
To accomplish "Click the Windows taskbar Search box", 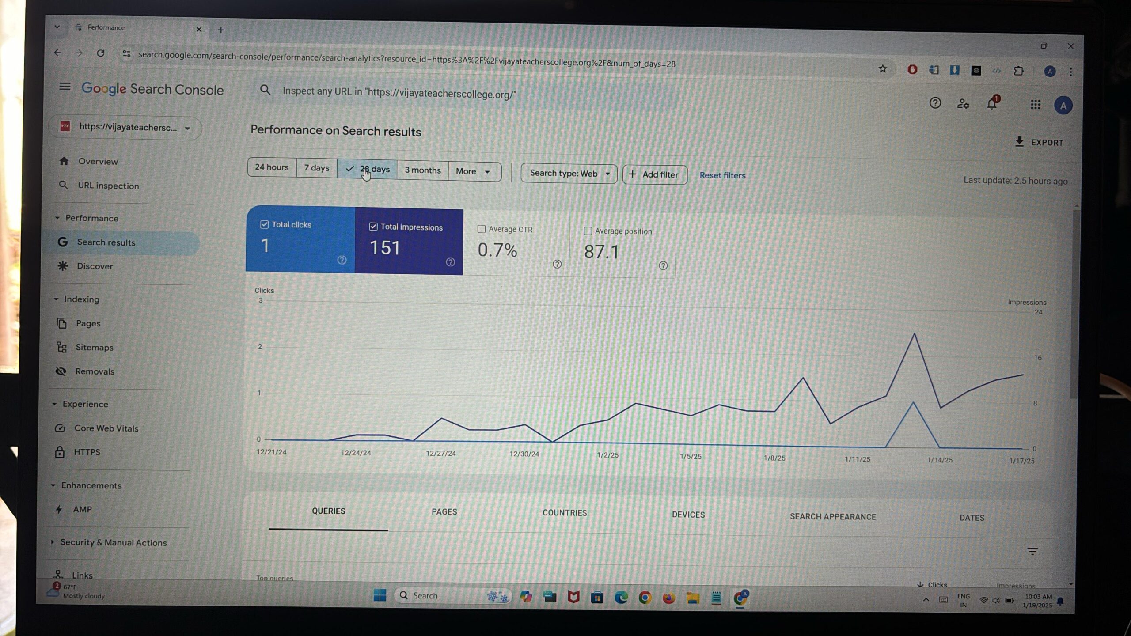I will pyautogui.click(x=453, y=595).
